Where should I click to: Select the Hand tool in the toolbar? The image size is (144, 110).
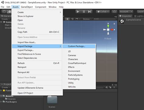4,12
